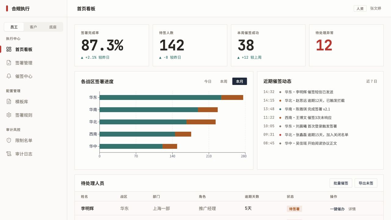Switch to the 员工 segment tab

point(14,27)
